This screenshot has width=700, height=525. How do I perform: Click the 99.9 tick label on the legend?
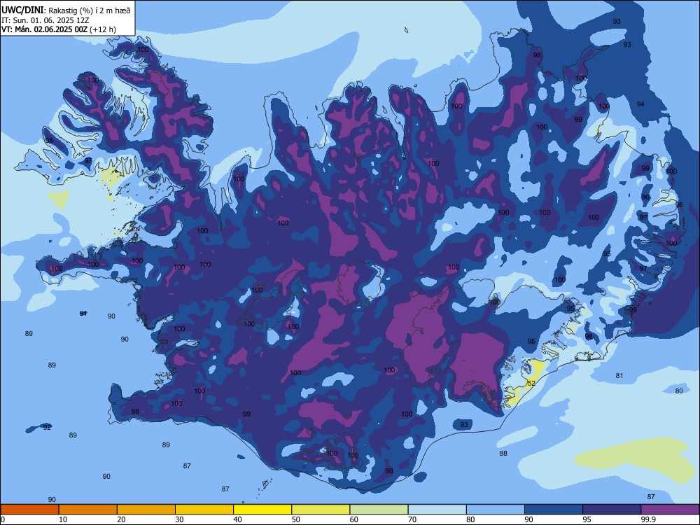647,519
